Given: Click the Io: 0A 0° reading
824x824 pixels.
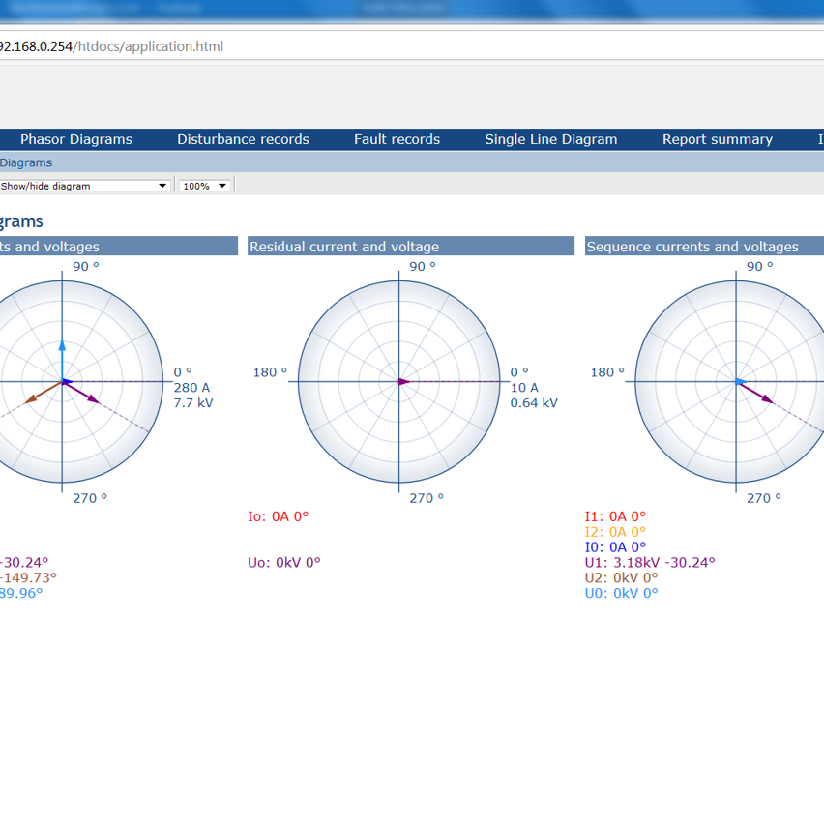Looking at the screenshot, I should [x=278, y=516].
